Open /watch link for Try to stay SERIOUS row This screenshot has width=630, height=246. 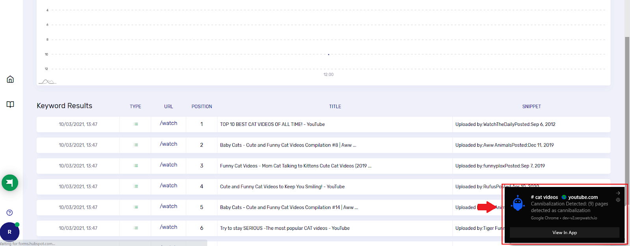(x=169, y=227)
